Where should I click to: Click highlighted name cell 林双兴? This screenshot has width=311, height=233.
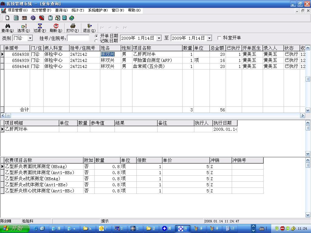point(108,54)
